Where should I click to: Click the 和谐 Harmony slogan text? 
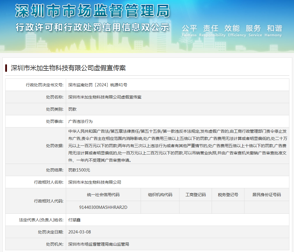tap(274, 30)
